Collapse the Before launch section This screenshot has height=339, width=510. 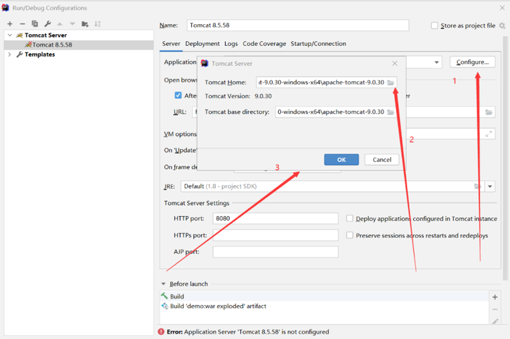163,284
